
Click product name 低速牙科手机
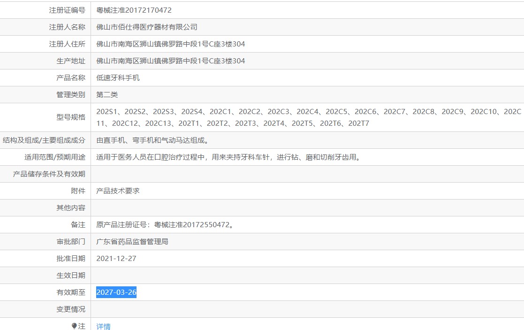118,78
